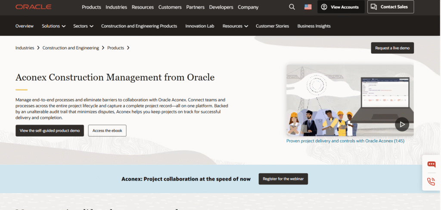Open the Business Insights link

click(314, 26)
